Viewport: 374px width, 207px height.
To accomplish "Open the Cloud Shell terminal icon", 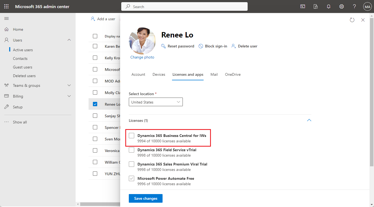I will point(302,6).
